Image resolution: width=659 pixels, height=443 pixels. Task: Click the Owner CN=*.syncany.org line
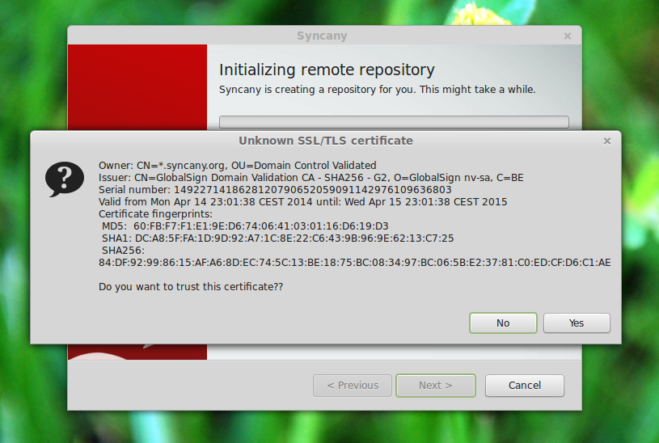238,165
